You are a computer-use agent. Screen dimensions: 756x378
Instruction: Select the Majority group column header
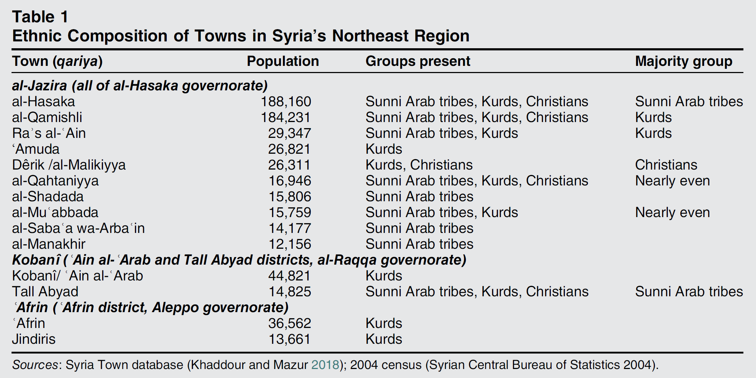click(683, 61)
